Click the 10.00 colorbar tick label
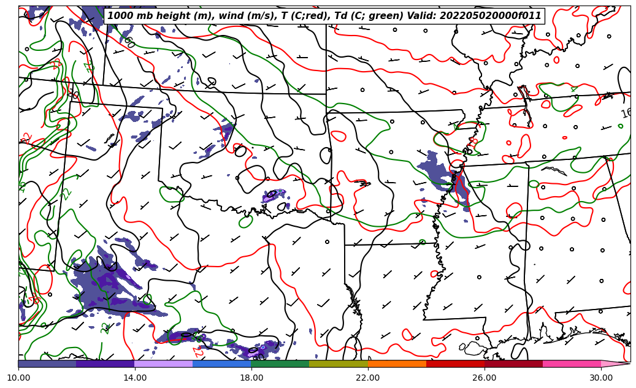Screen dimensions: 636x388 18,378
